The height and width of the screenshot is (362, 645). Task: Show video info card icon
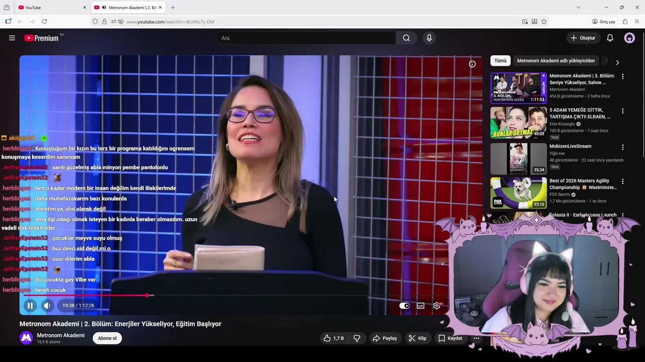point(472,64)
